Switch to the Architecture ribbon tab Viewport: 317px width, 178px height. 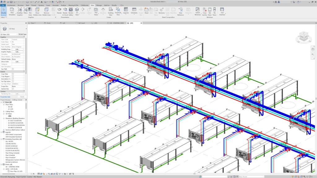(11, 5)
